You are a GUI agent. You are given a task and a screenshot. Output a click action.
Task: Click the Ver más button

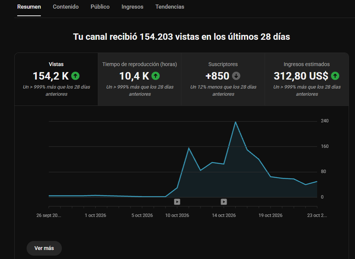pyautogui.click(x=44, y=248)
